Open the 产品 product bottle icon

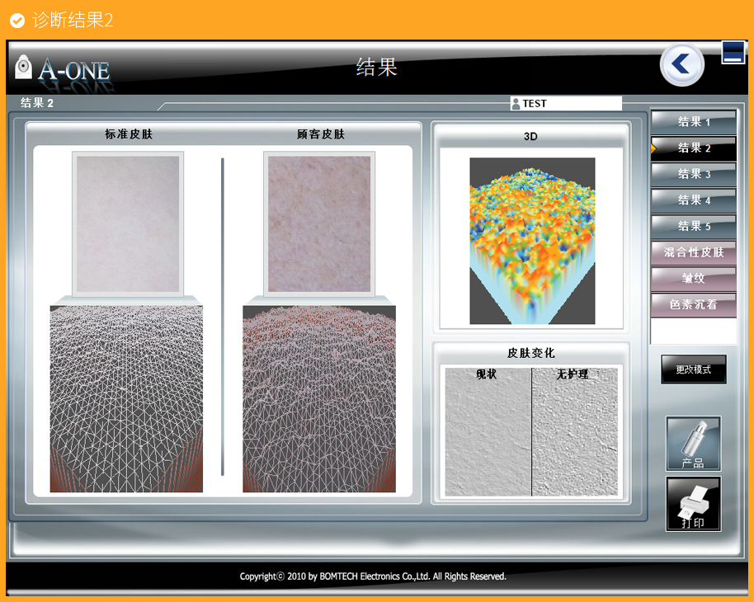[x=694, y=444]
